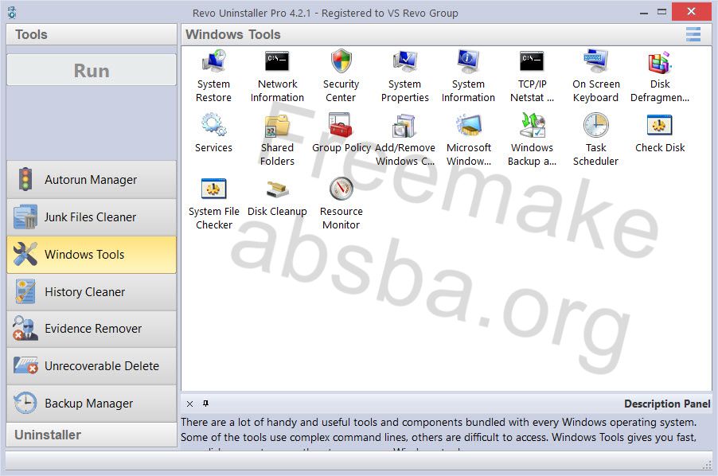Open Shared Folders tool
Viewport: 718px width, 476px height.
click(277, 139)
